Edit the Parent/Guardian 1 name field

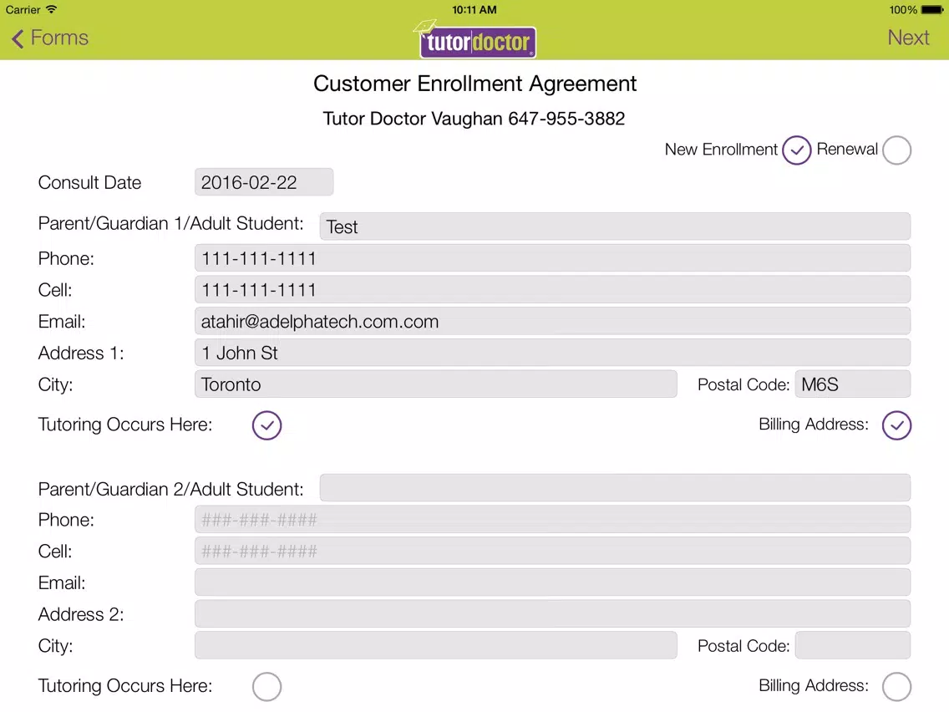[615, 226]
